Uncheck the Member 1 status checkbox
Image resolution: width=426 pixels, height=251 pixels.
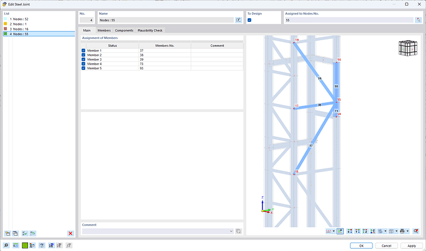[x=83, y=50]
